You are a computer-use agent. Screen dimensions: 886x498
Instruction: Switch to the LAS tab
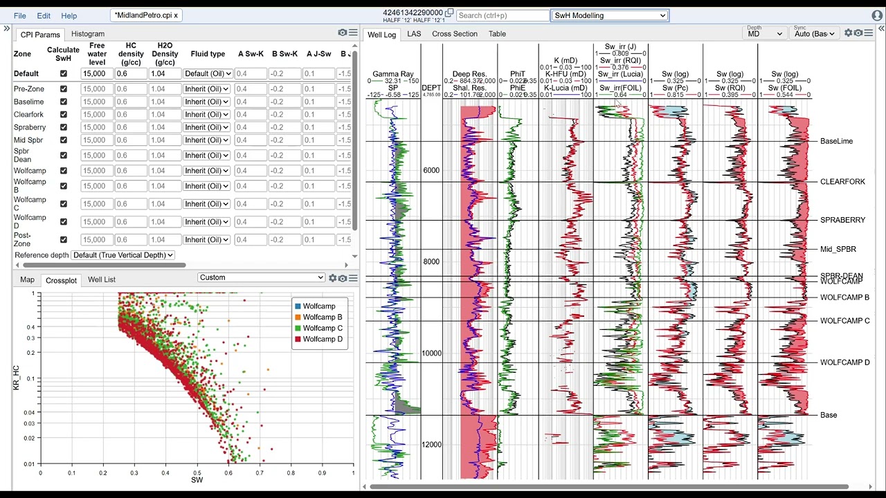point(414,34)
